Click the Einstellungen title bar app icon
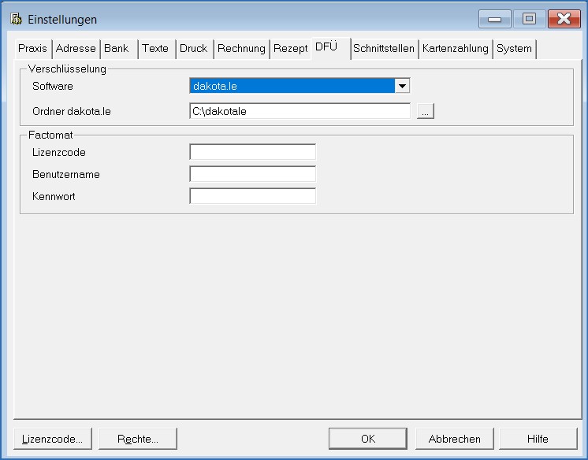Image resolution: width=588 pixels, height=460 pixels. 15,19
